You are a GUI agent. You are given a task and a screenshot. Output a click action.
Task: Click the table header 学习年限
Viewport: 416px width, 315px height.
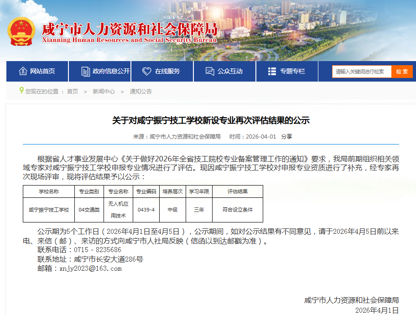click(199, 191)
